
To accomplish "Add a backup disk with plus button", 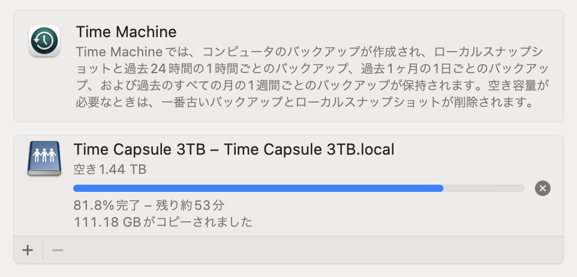I will tap(28, 250).
